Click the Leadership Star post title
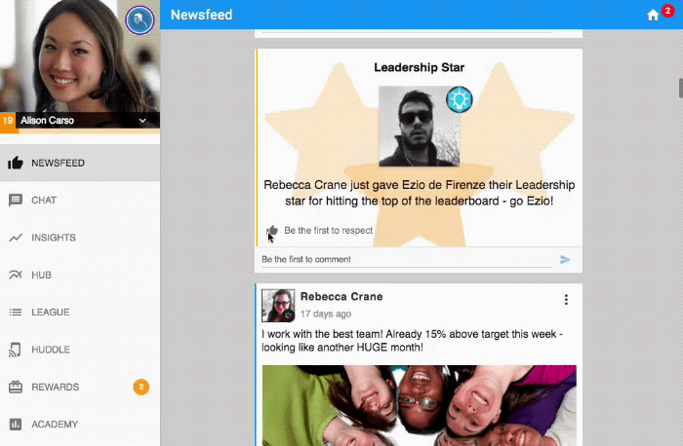The image size is (683, 446). tap(419, 67)
